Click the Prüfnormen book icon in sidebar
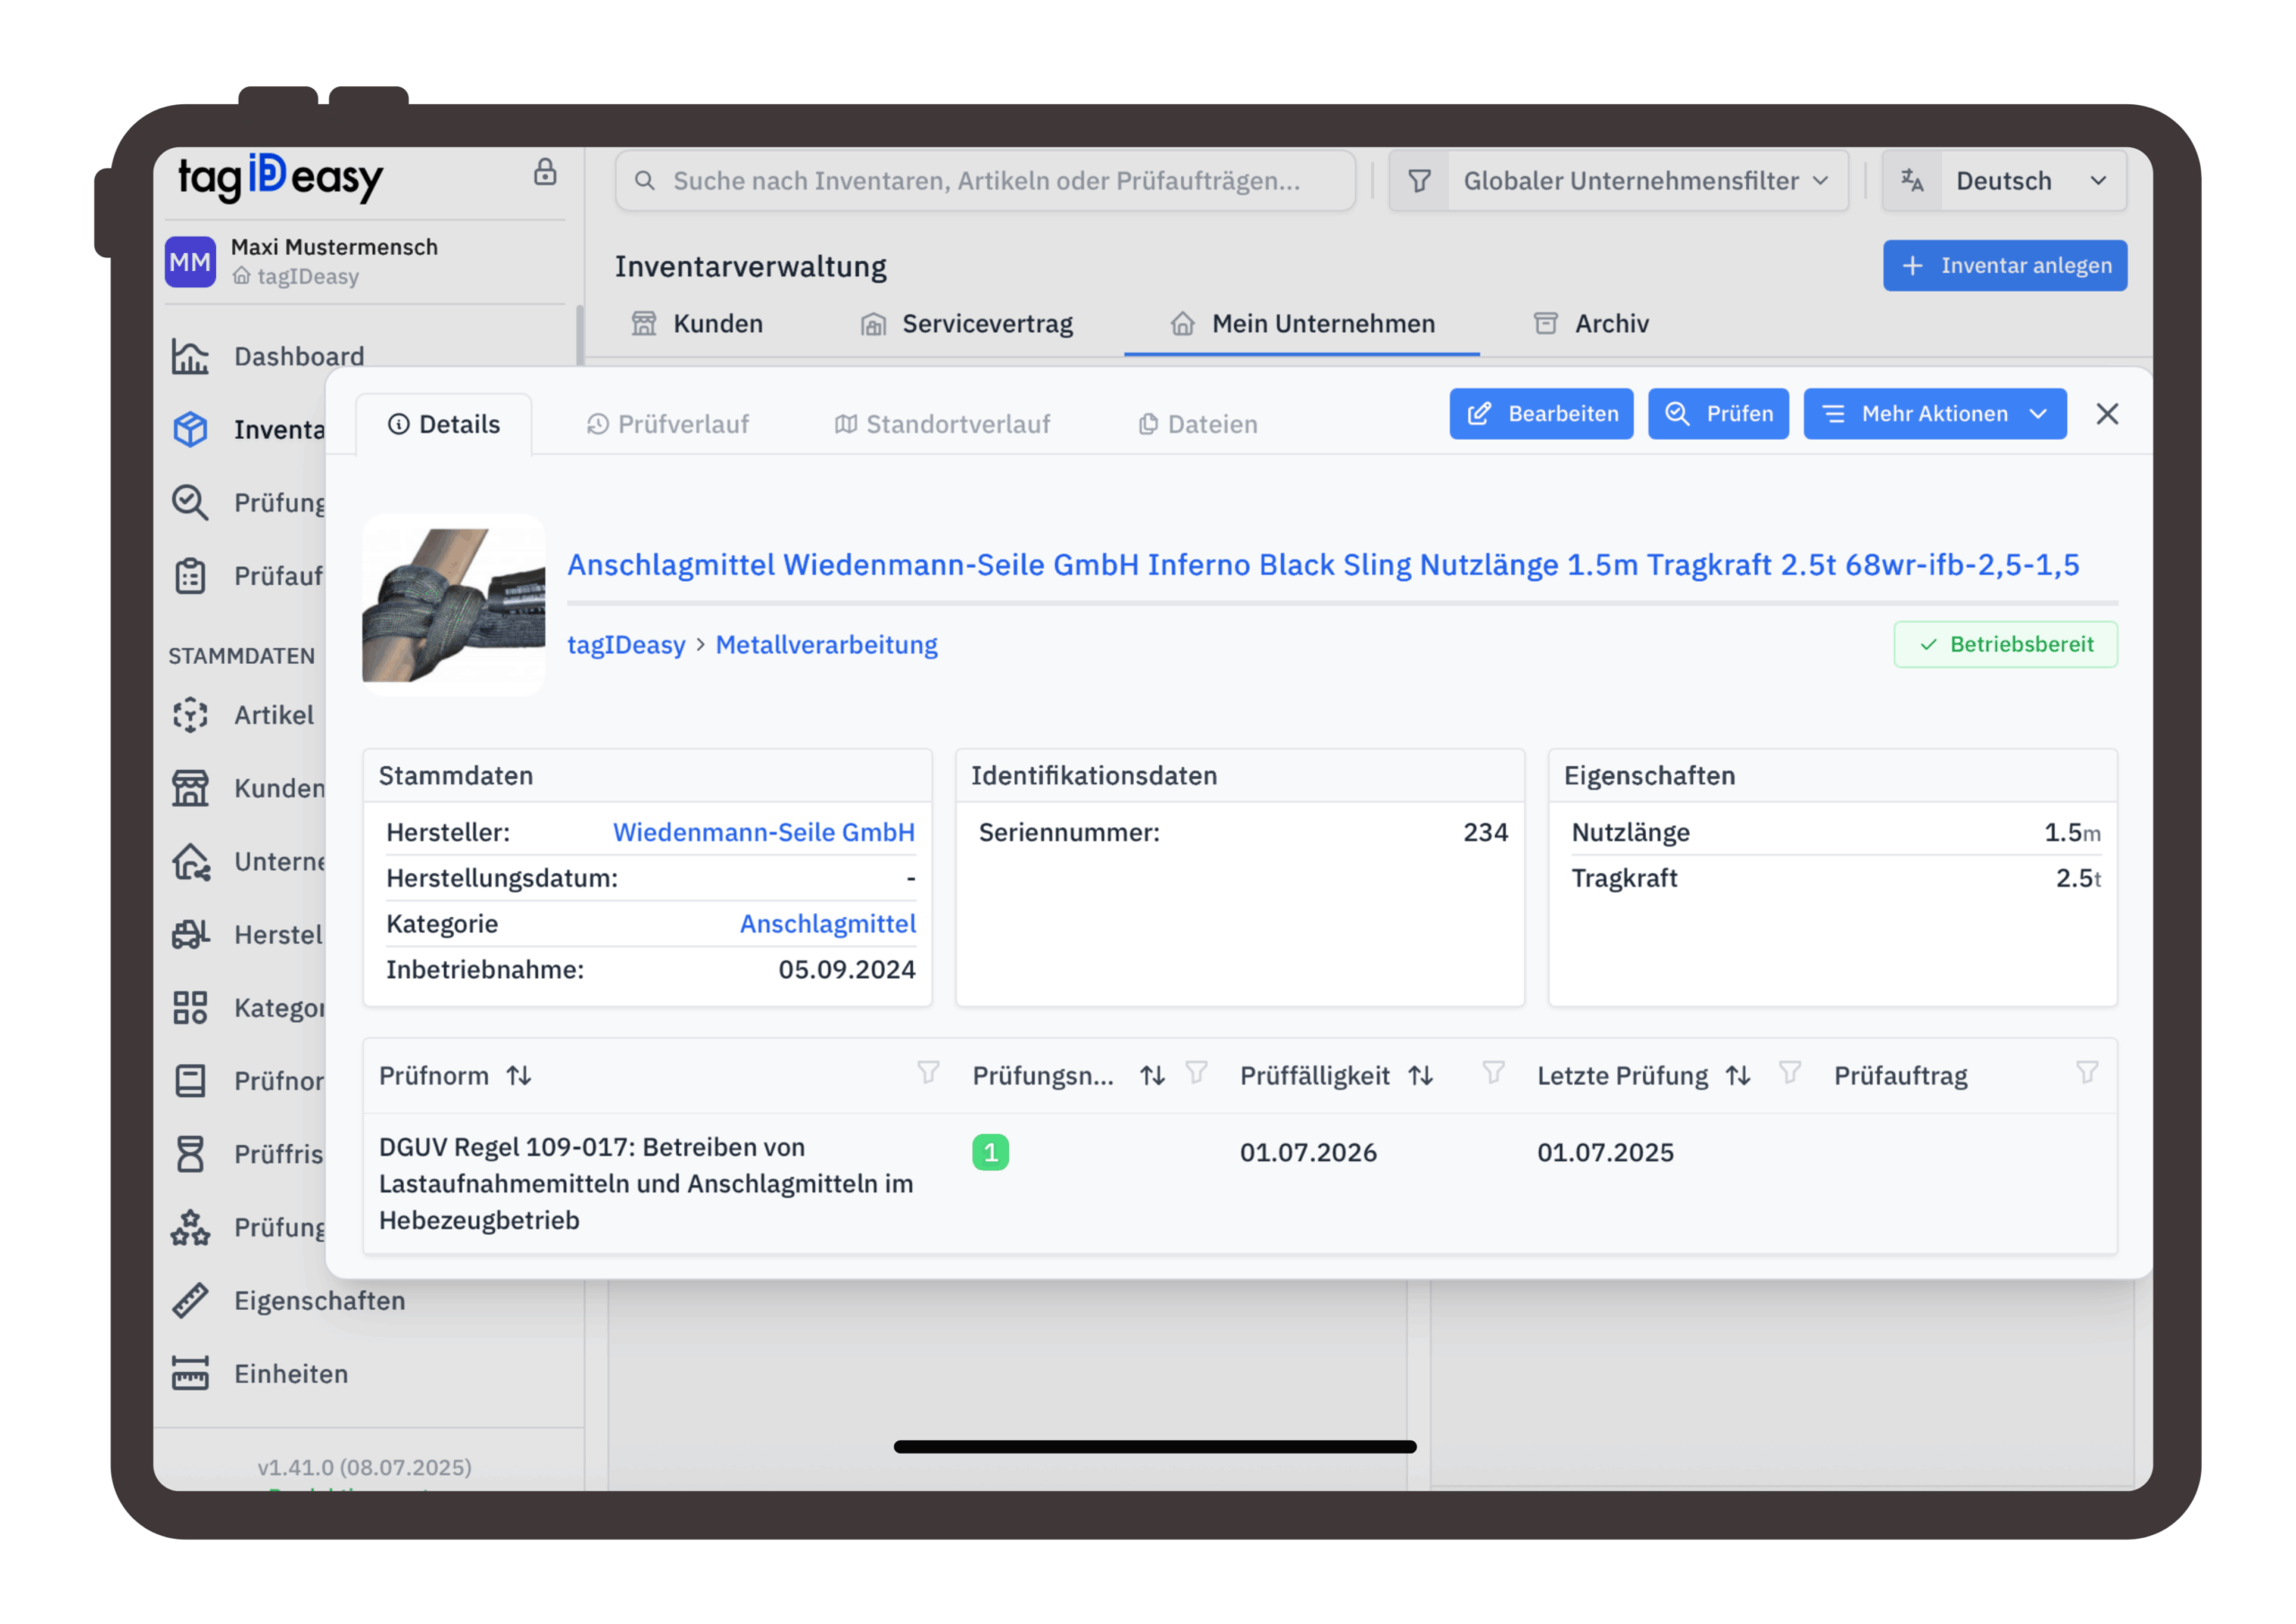 point(190,1080)
